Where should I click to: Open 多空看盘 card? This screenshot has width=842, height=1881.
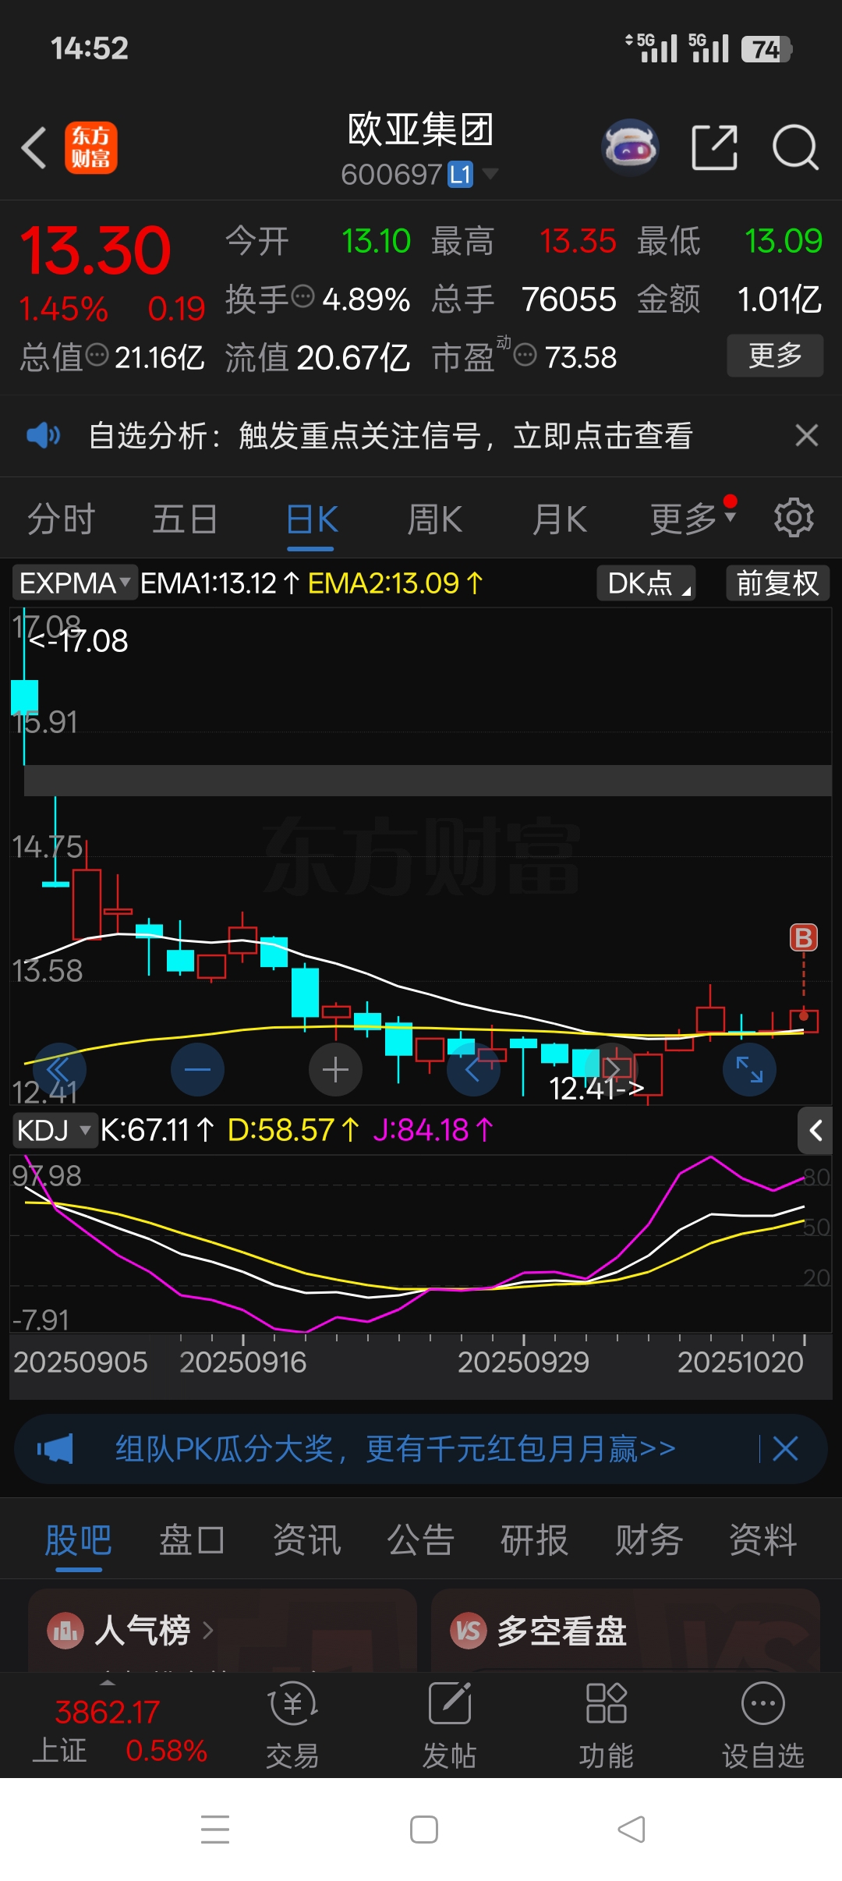625,1630
